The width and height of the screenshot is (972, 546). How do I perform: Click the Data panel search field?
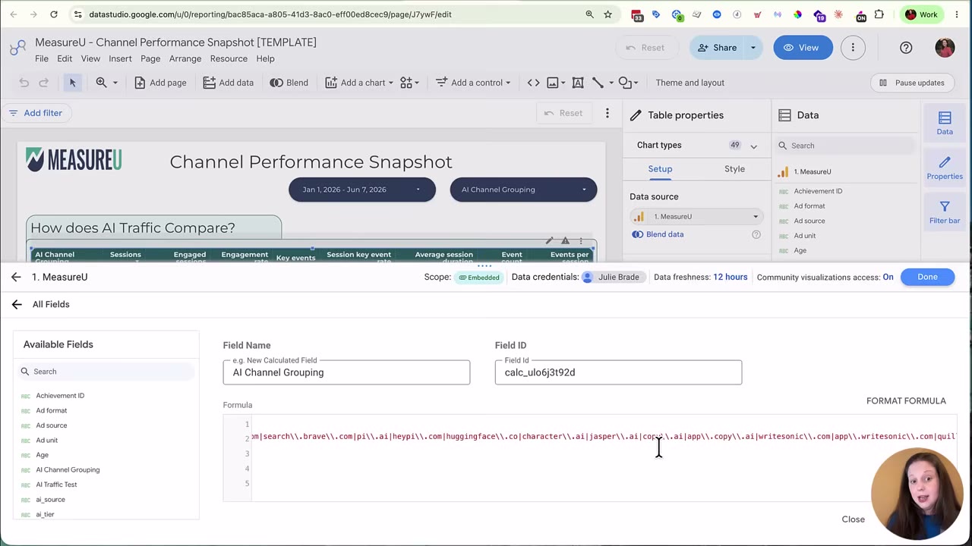846,146
